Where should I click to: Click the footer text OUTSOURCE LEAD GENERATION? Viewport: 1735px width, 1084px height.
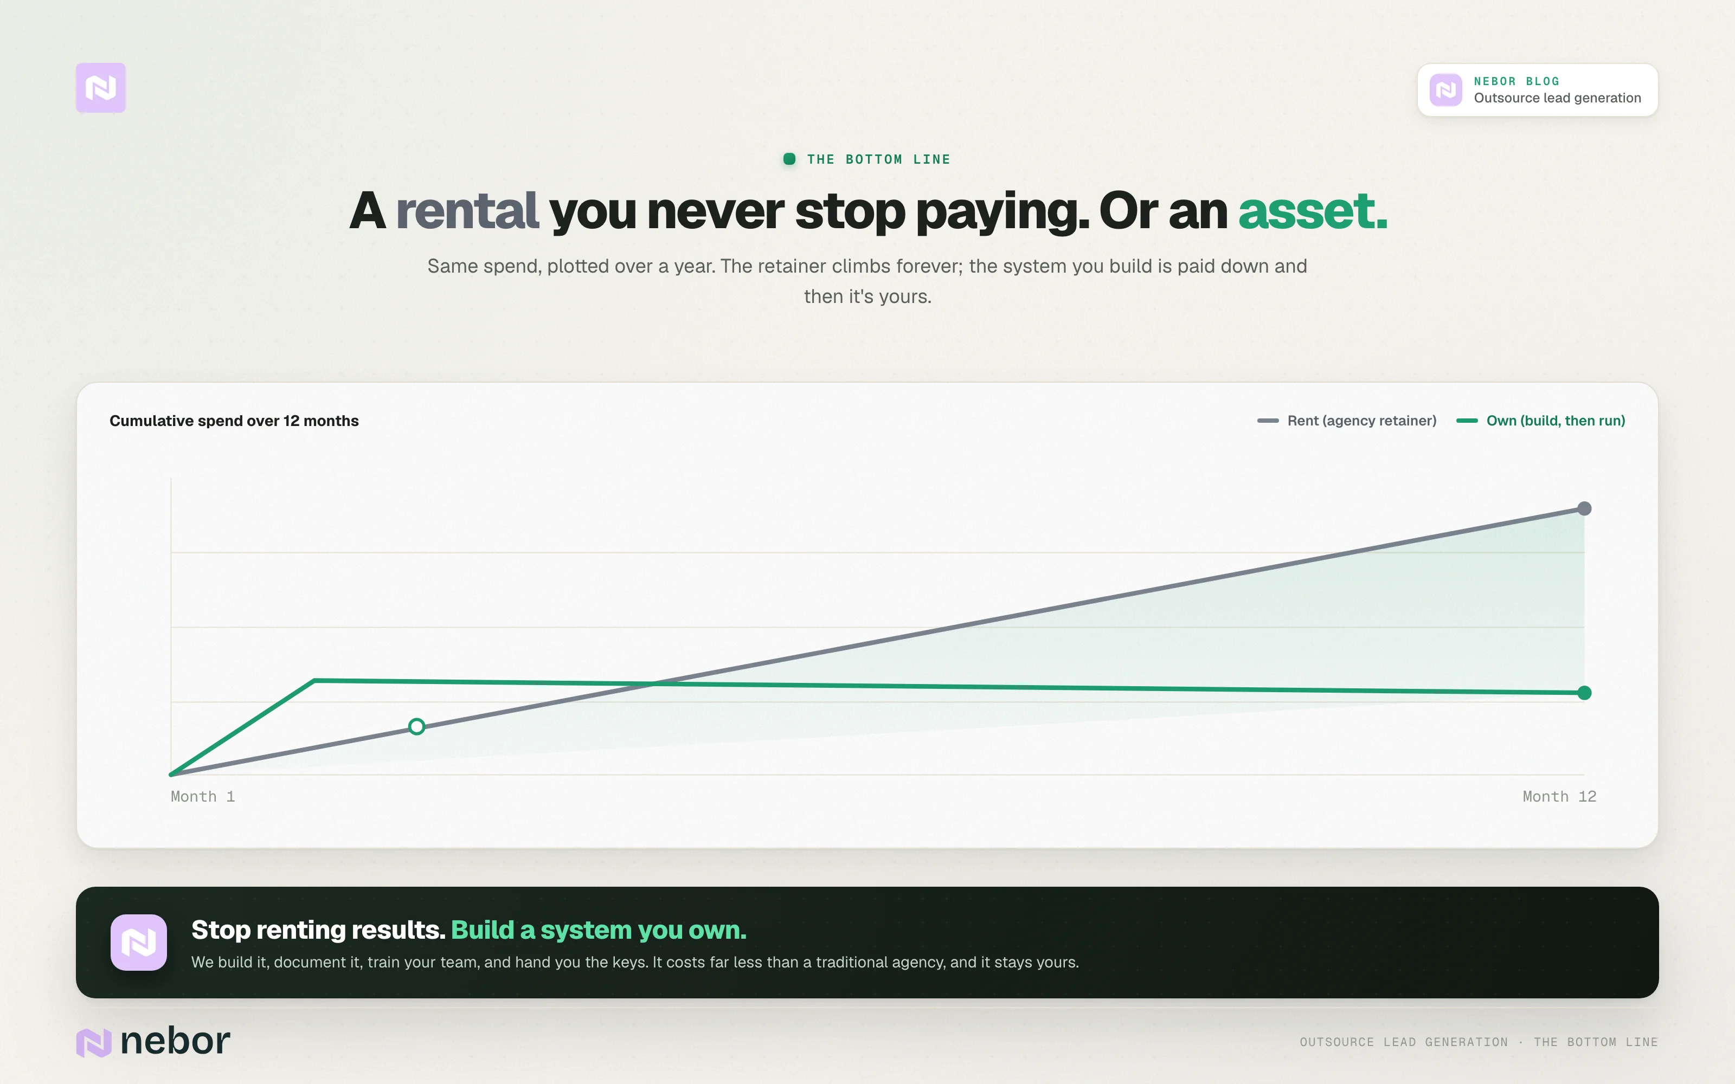[1404, 1042]
